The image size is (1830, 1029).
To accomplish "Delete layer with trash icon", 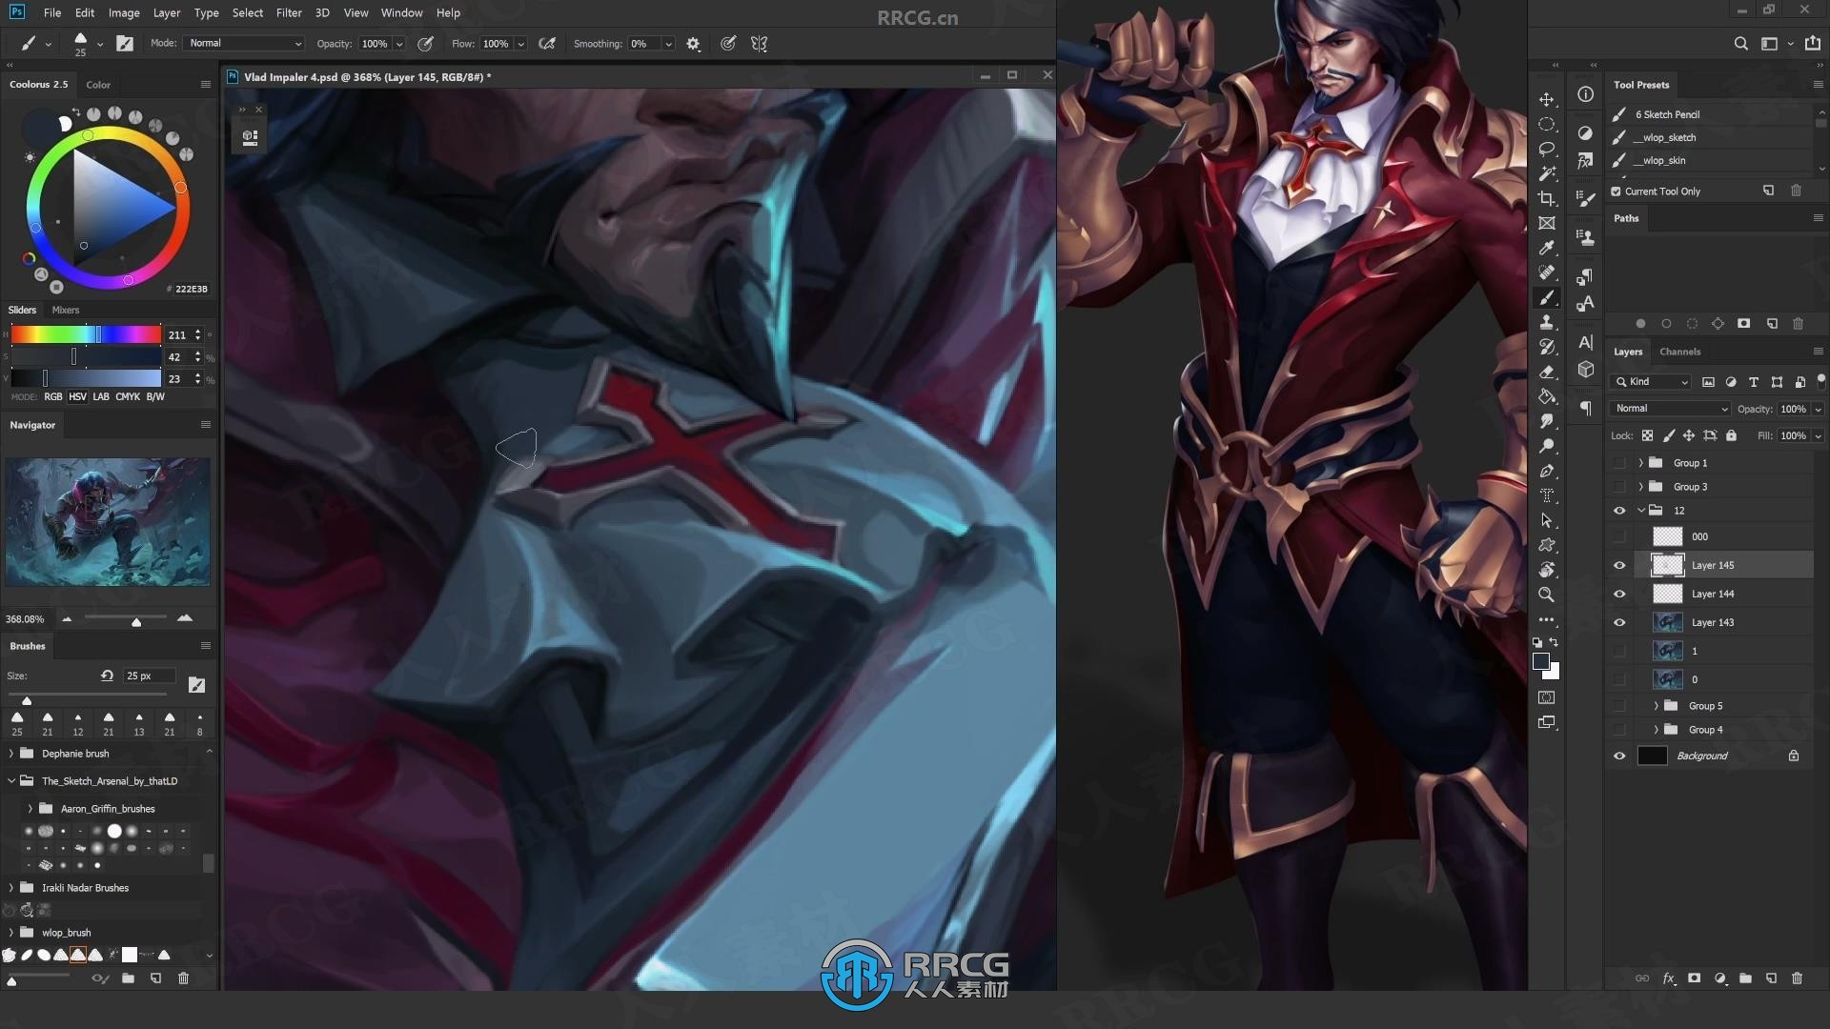I will point(1797,979).
